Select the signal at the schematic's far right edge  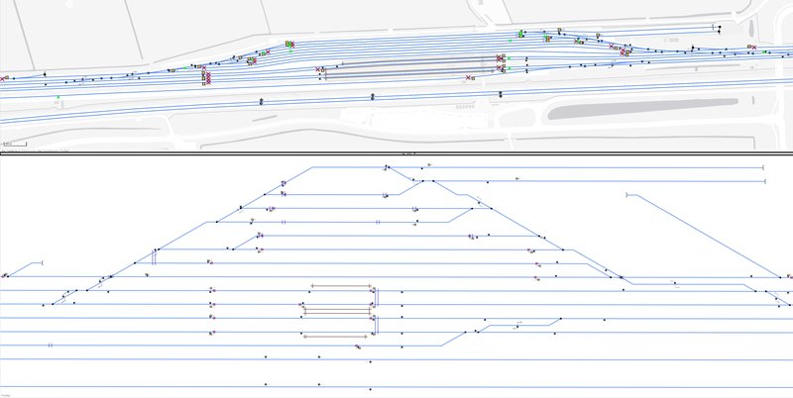tap(789, 276)
